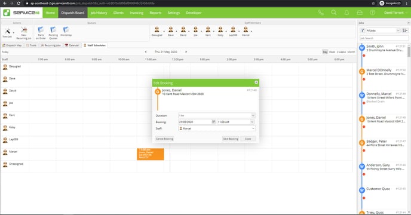Click the Cancel Booking button
This screenshot has height=215, width=411.
tap(165, 139)
